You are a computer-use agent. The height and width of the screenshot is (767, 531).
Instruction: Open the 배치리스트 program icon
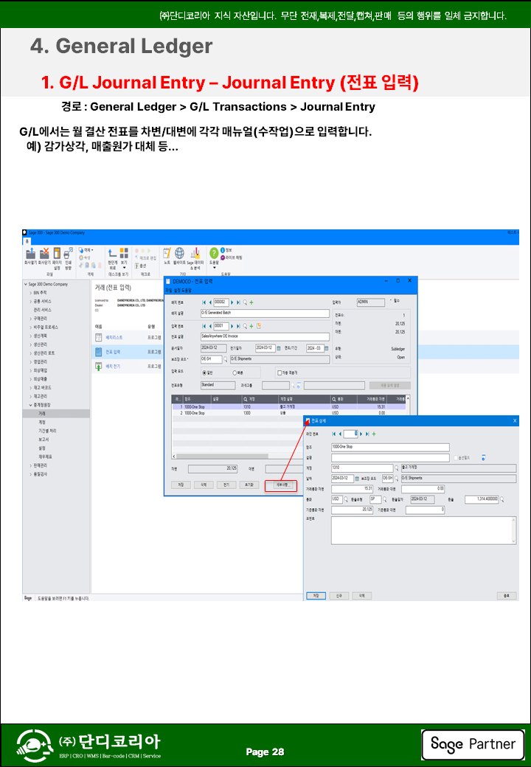point(98,338)
